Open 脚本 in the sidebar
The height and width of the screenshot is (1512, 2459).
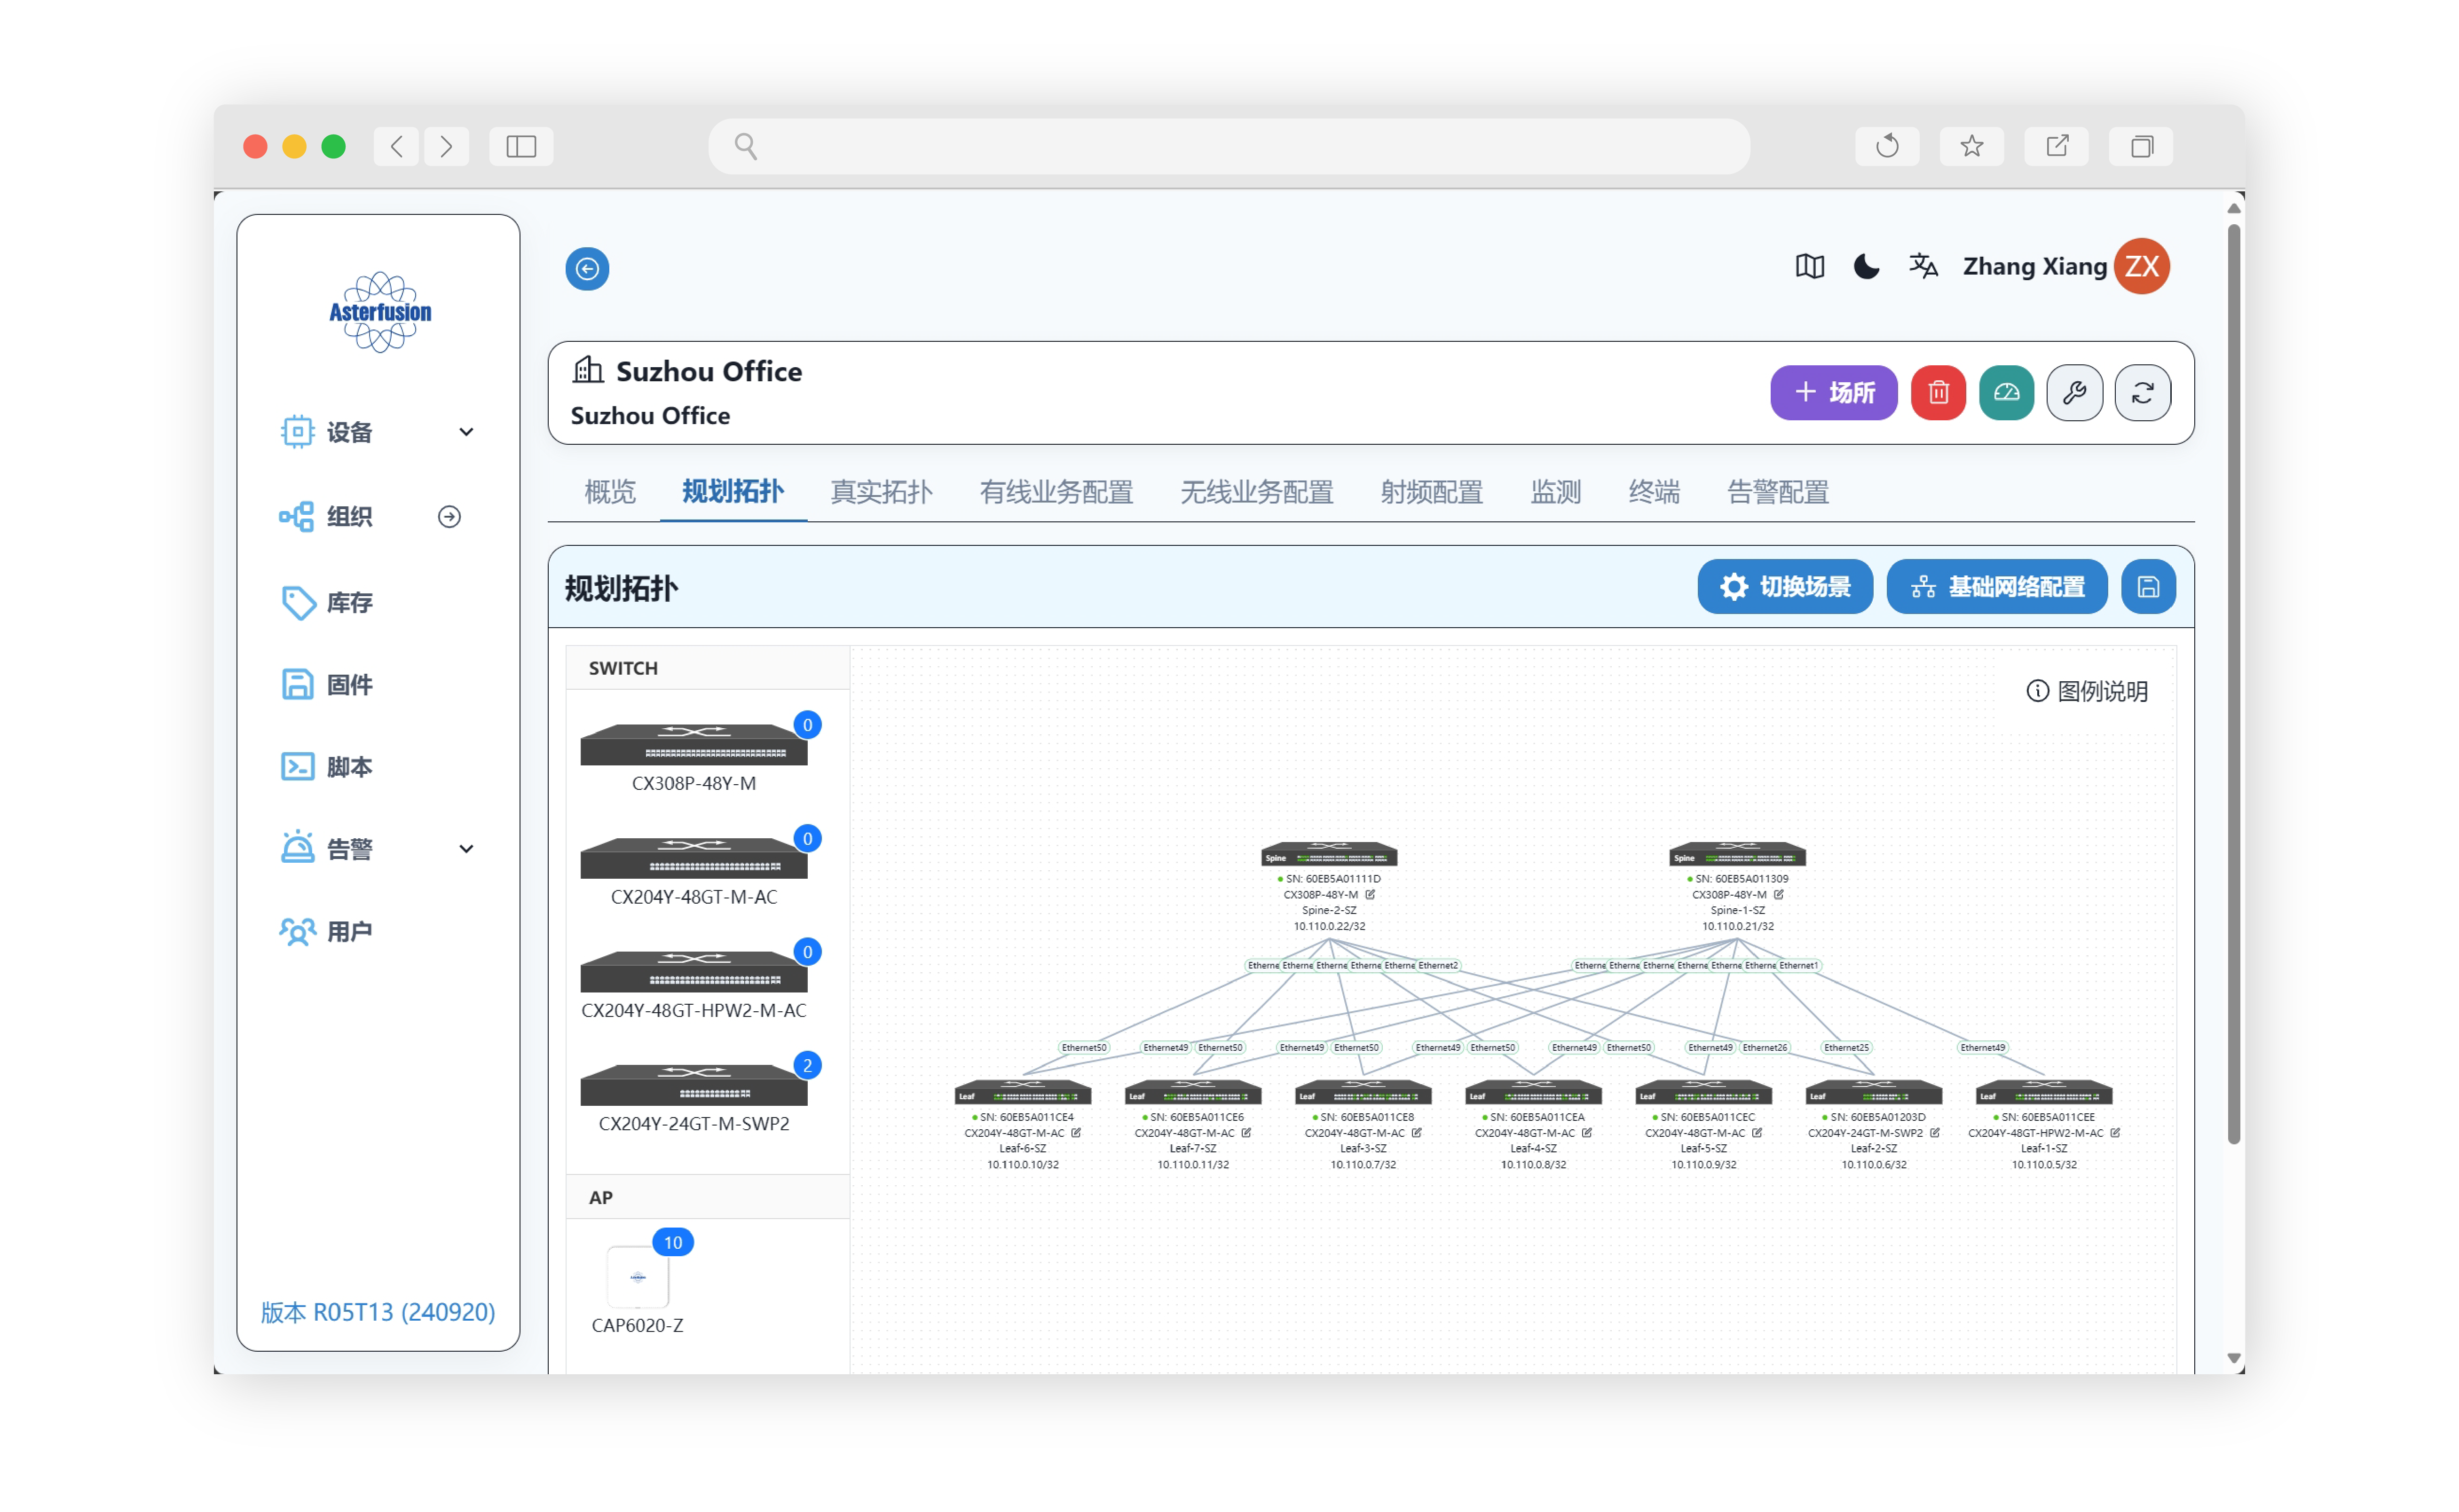click(326, 766)
